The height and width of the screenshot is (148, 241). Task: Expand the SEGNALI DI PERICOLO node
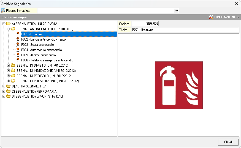pos(9,76)
